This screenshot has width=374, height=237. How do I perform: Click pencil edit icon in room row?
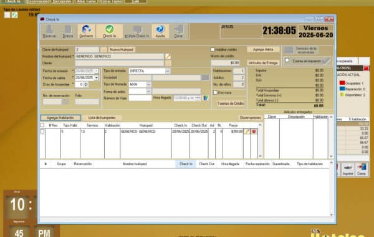point(247,132)
